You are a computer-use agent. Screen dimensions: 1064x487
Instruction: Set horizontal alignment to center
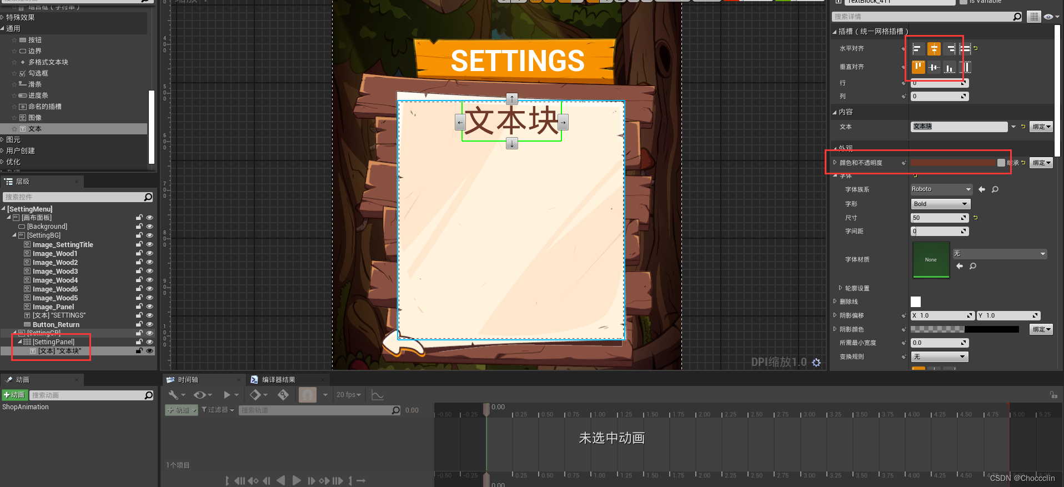click(x=934, y=49)
